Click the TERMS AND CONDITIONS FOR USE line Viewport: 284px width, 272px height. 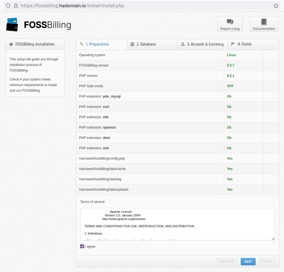[139, 226]
